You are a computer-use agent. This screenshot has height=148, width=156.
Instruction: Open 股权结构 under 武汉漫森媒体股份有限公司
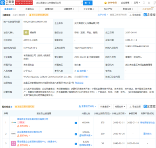[x=23, y=136]
